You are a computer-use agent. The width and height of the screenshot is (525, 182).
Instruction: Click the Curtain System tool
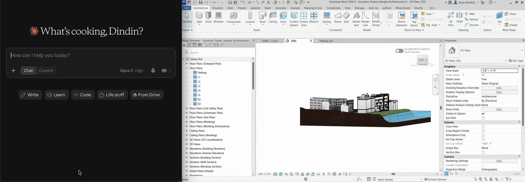[x=294, y=19]
